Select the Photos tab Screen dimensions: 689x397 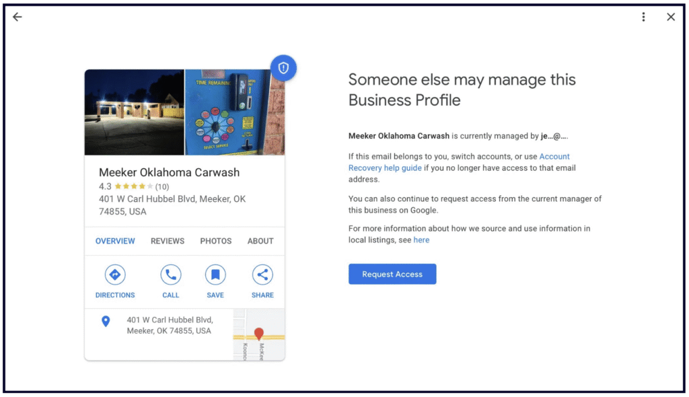(215, 241)
